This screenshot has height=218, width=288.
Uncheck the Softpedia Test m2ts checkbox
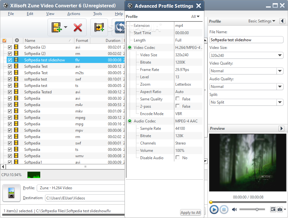click(x=10, y=73)
